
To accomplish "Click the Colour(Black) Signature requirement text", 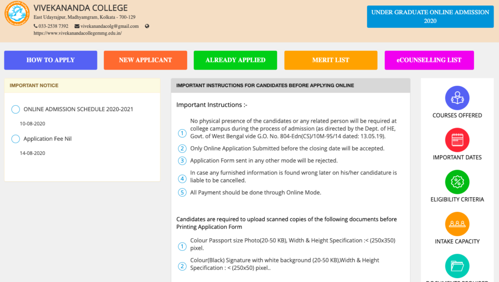I will pos(285,264).
